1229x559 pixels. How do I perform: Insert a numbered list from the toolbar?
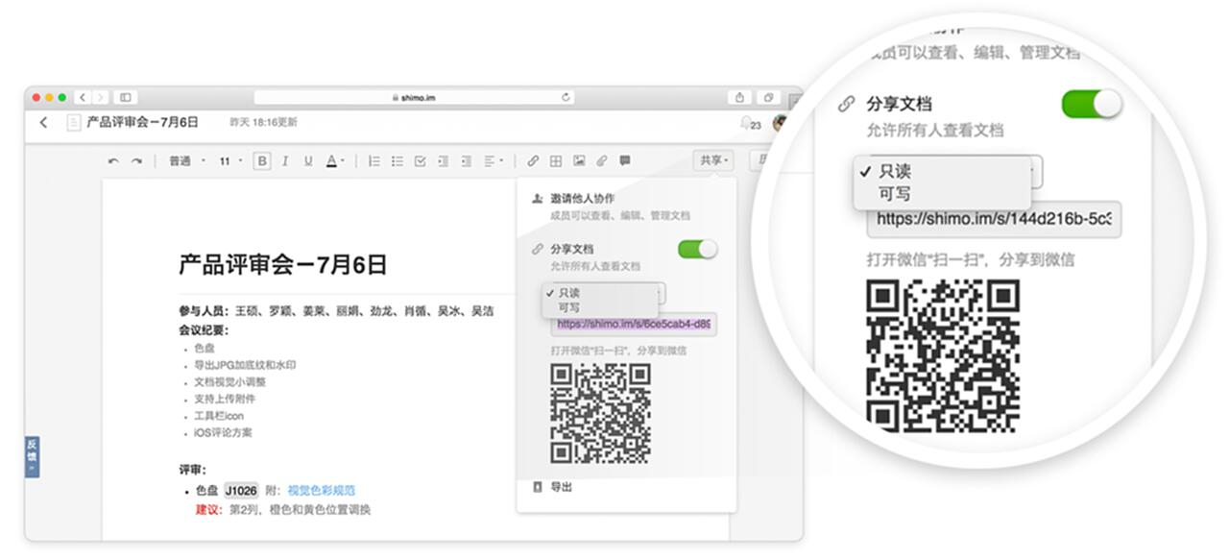pyautogui.click(x=374, y=161)
